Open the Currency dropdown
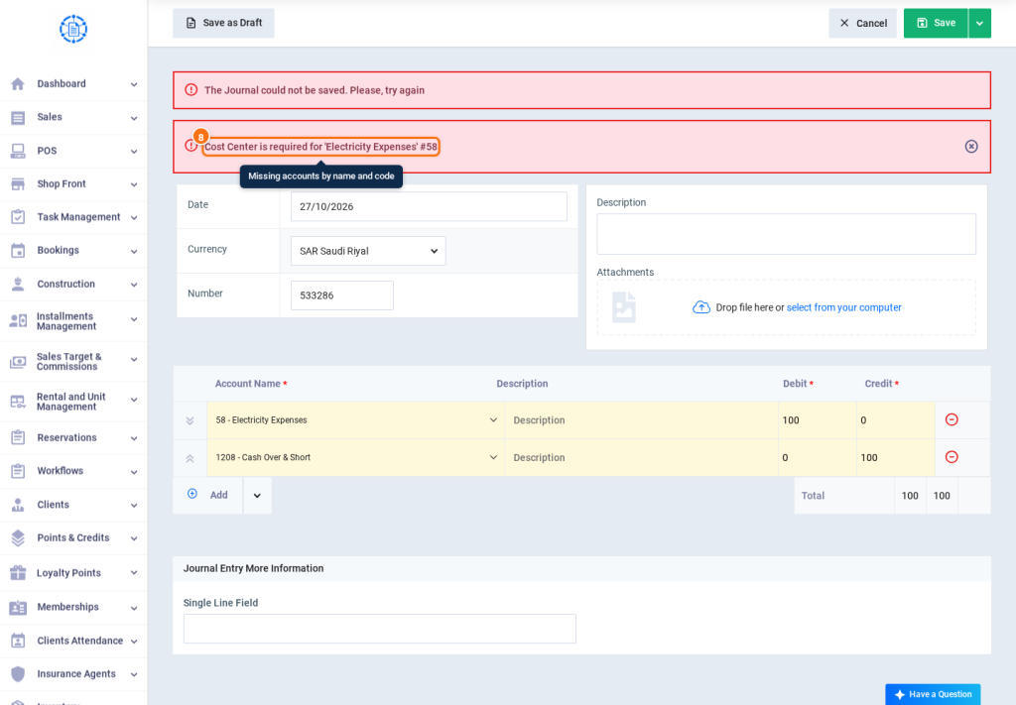Screen dimensions: 1016x705 (x=368, y=251)
